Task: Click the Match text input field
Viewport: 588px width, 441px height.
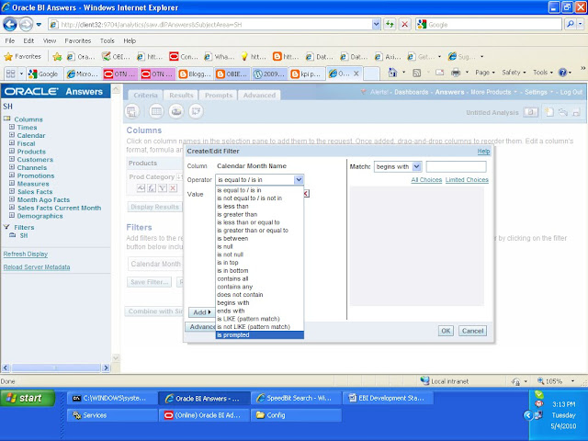Action: pos(456,166)
